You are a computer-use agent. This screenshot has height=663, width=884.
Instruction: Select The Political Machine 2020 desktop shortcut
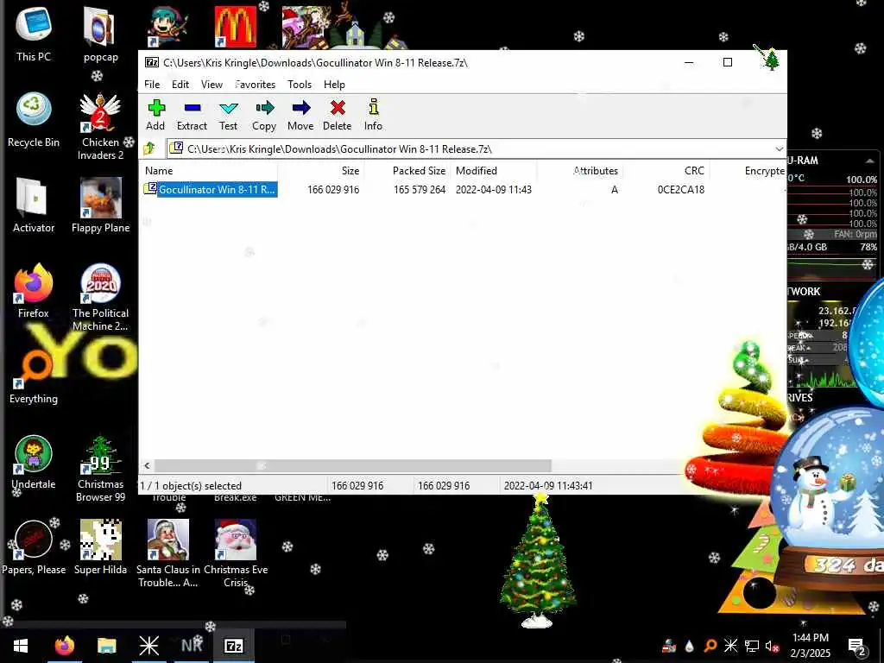click(100, 298)
